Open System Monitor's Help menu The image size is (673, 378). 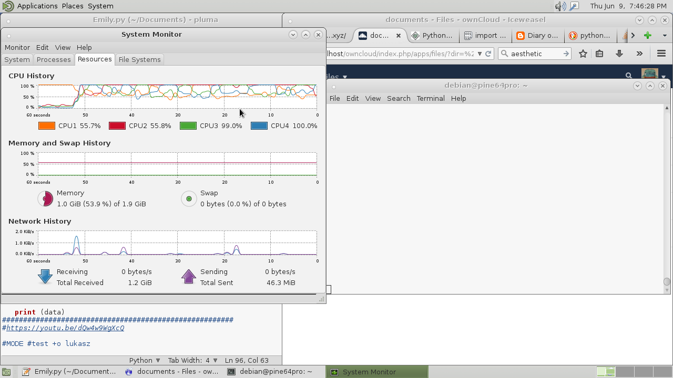(x=84, y=47)
